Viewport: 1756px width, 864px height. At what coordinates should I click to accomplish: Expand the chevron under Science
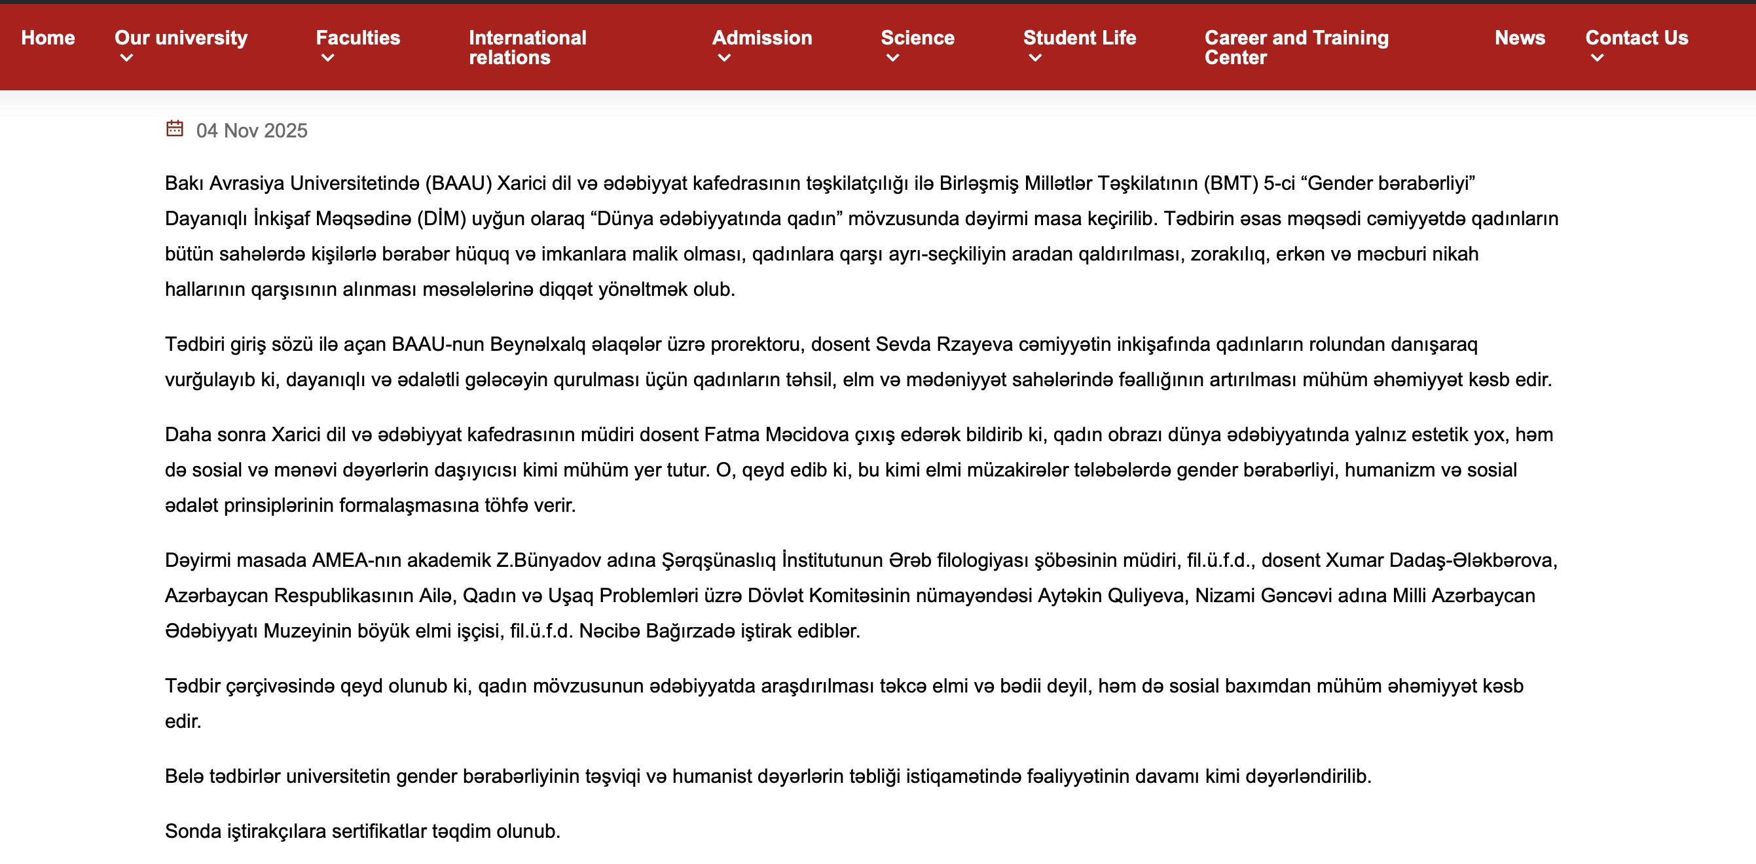click(892, 59)
